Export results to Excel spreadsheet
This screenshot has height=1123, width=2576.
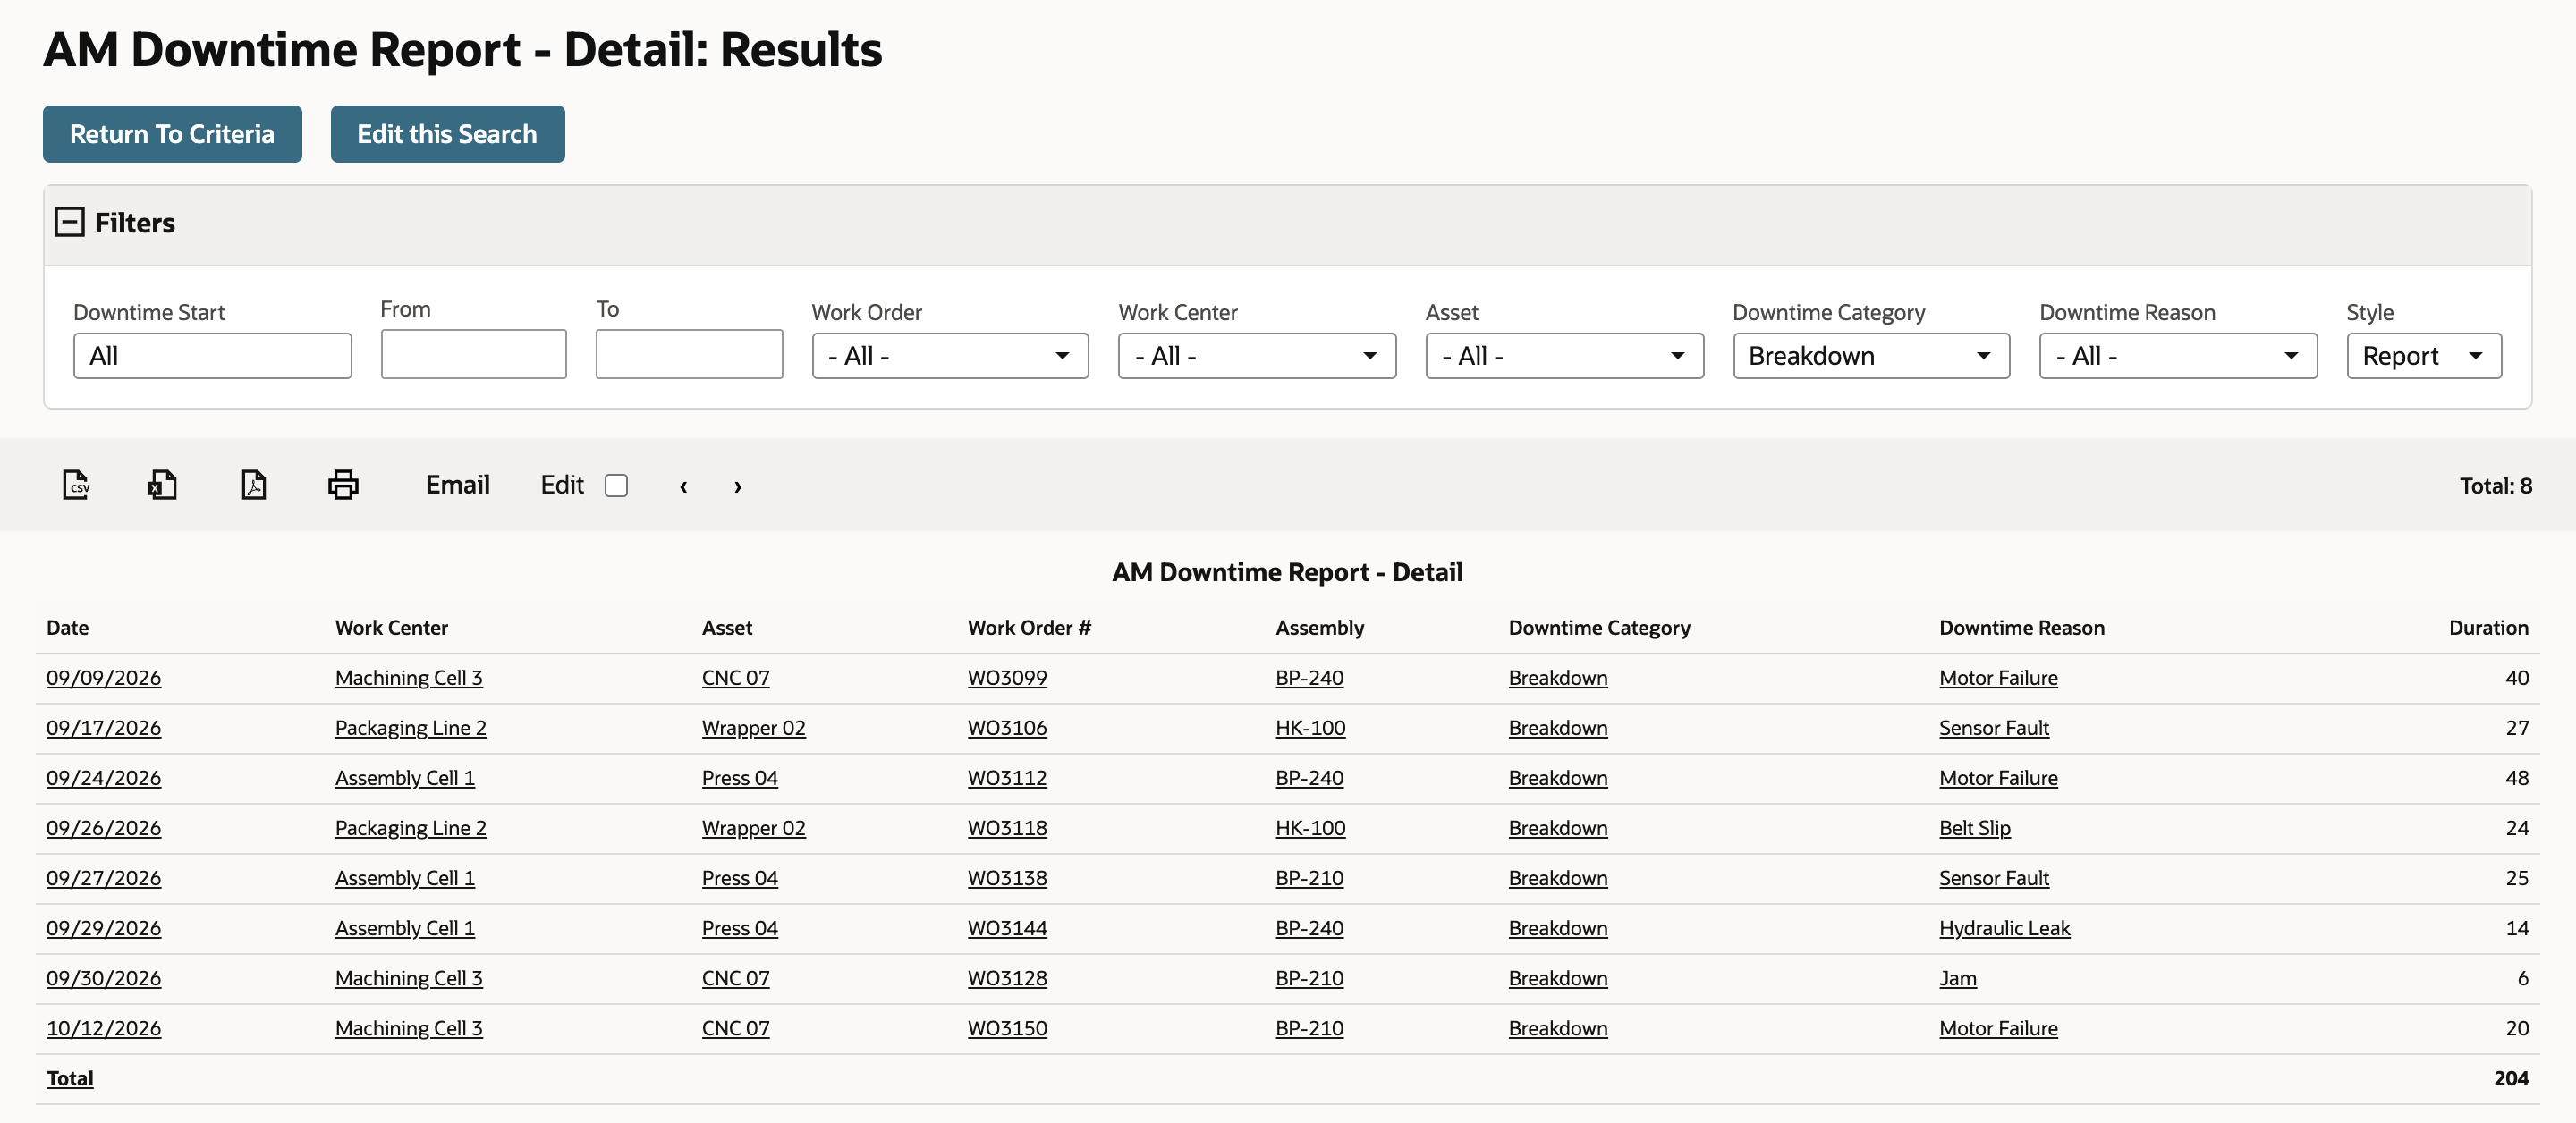pos(163,485)
